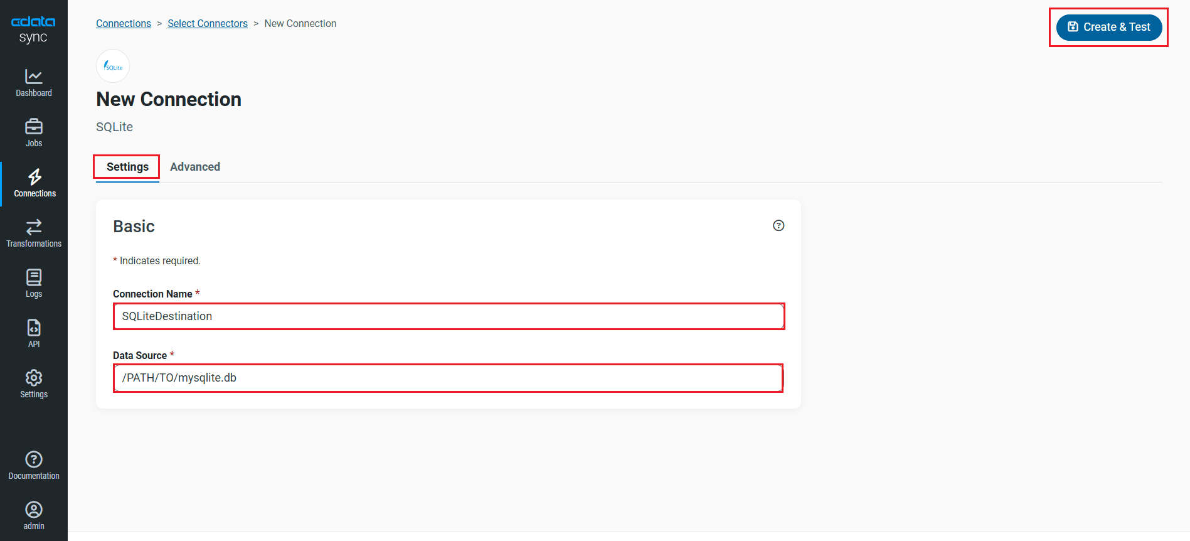Follow the Connections breadcrumb link

(124, 24)
